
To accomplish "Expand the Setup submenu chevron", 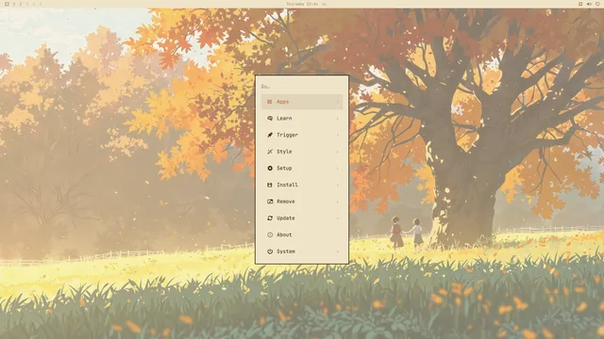I will point(338,169).
